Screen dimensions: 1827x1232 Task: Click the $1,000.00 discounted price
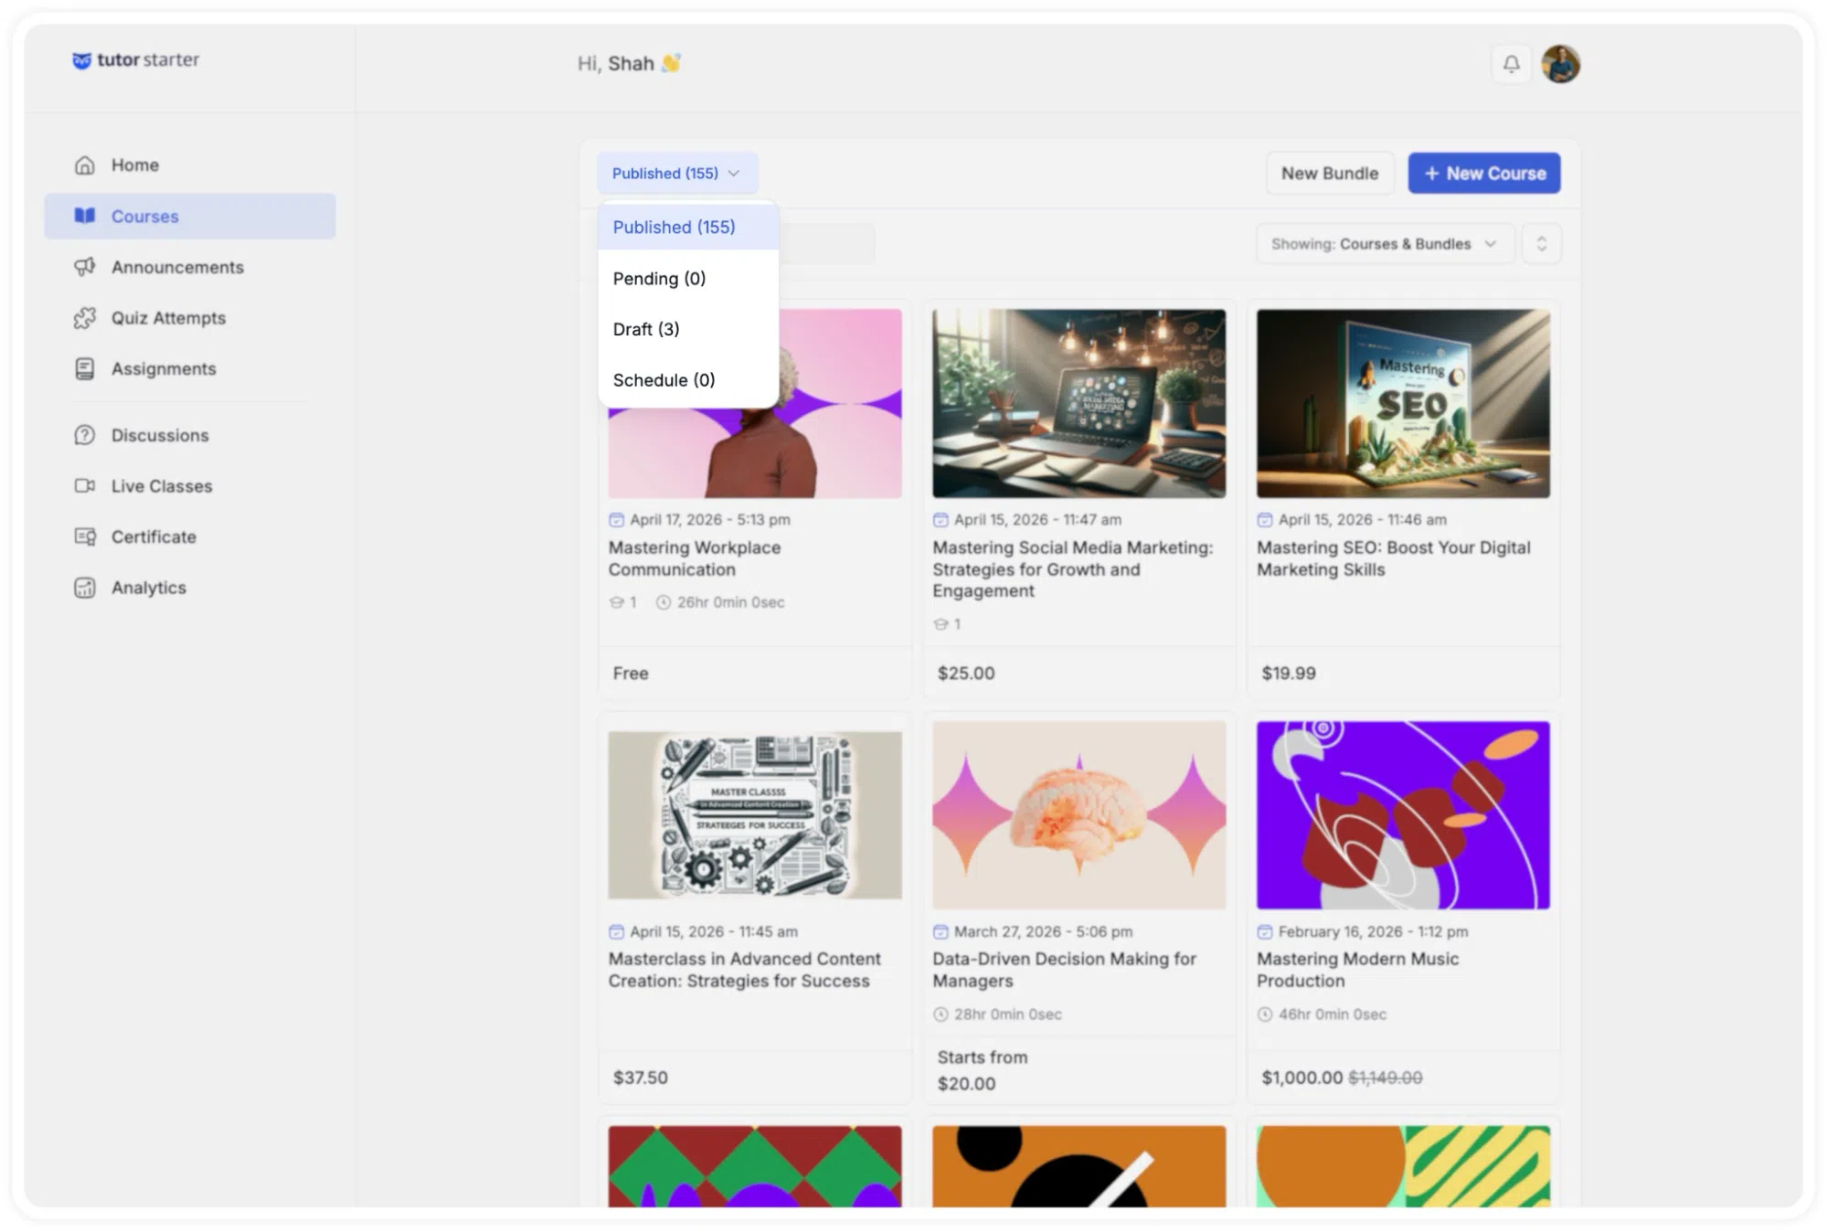1301,1078
